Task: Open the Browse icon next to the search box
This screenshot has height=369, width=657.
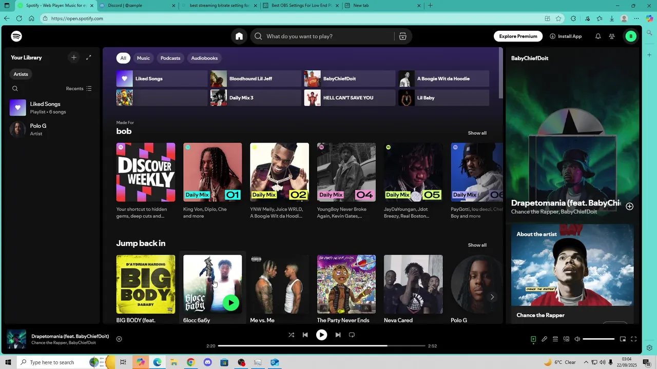Action: pyautogui.click(x=402, y=36)
